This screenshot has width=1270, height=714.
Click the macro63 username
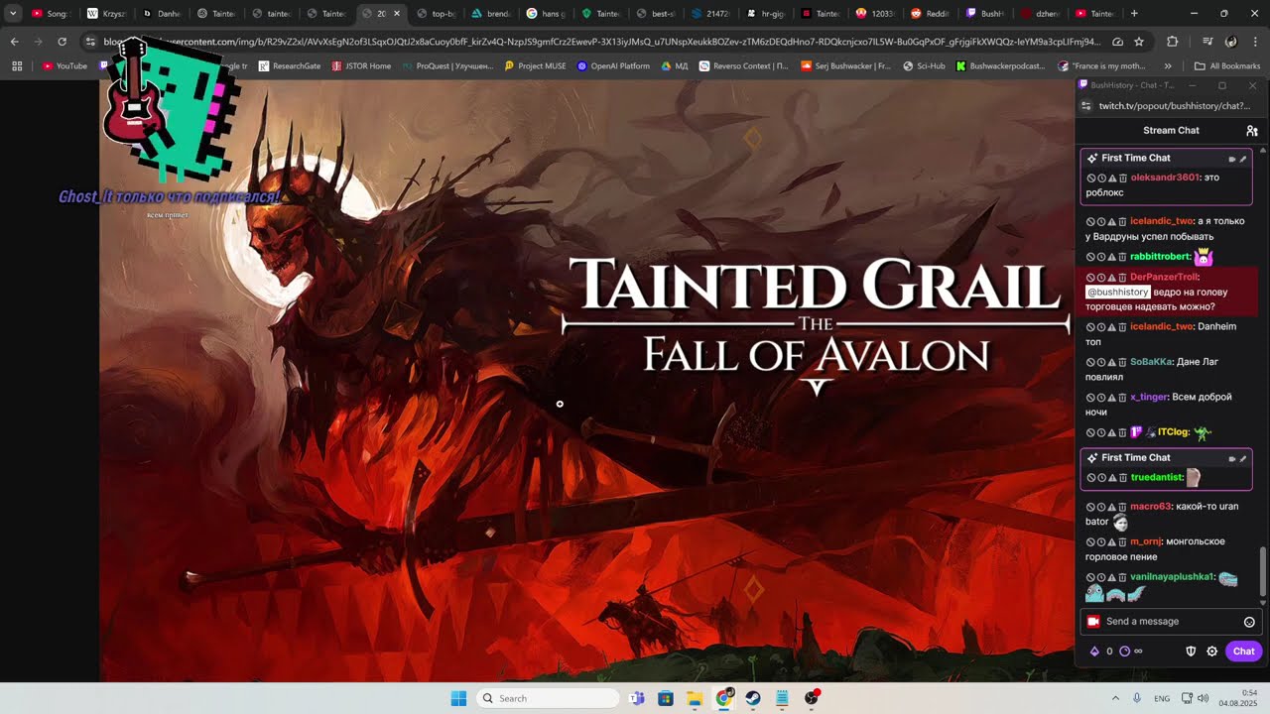click(x=1150, y=507)
